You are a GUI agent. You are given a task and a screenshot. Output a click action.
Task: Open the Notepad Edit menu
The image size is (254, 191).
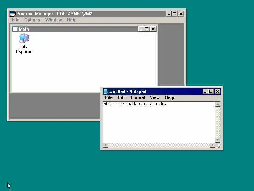click(122, 97)
